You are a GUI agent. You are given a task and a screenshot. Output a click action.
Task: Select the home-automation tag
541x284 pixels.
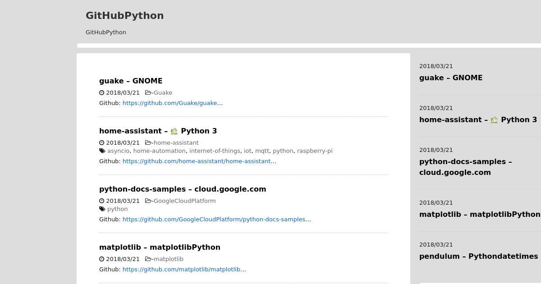coord(159,151)
